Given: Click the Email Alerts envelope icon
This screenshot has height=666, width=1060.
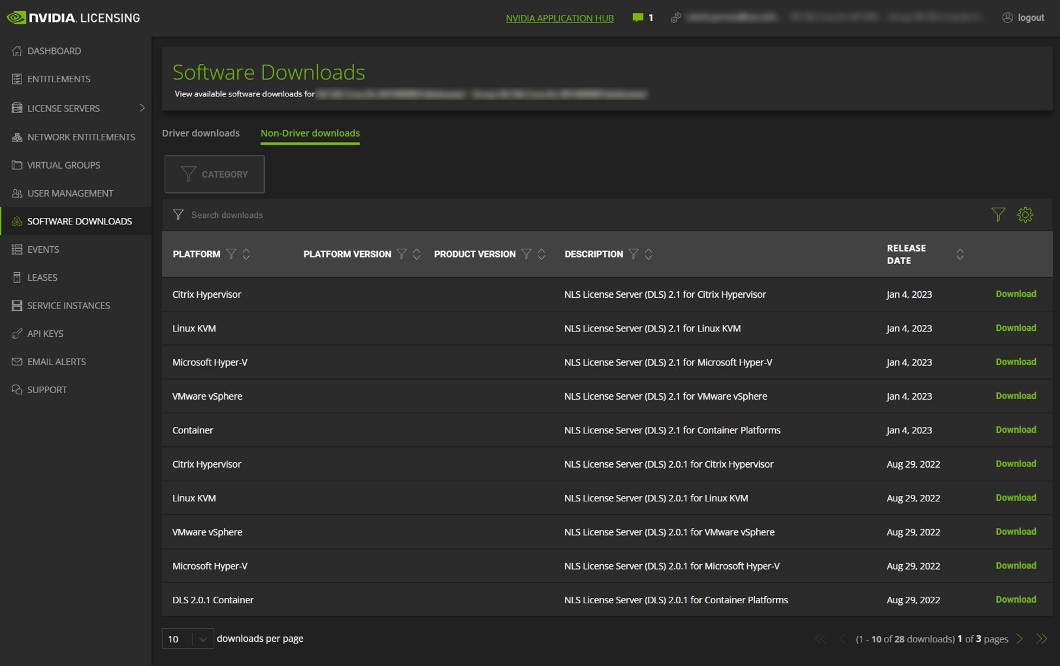Looking at the screenshot, I should tap(17, 362).
